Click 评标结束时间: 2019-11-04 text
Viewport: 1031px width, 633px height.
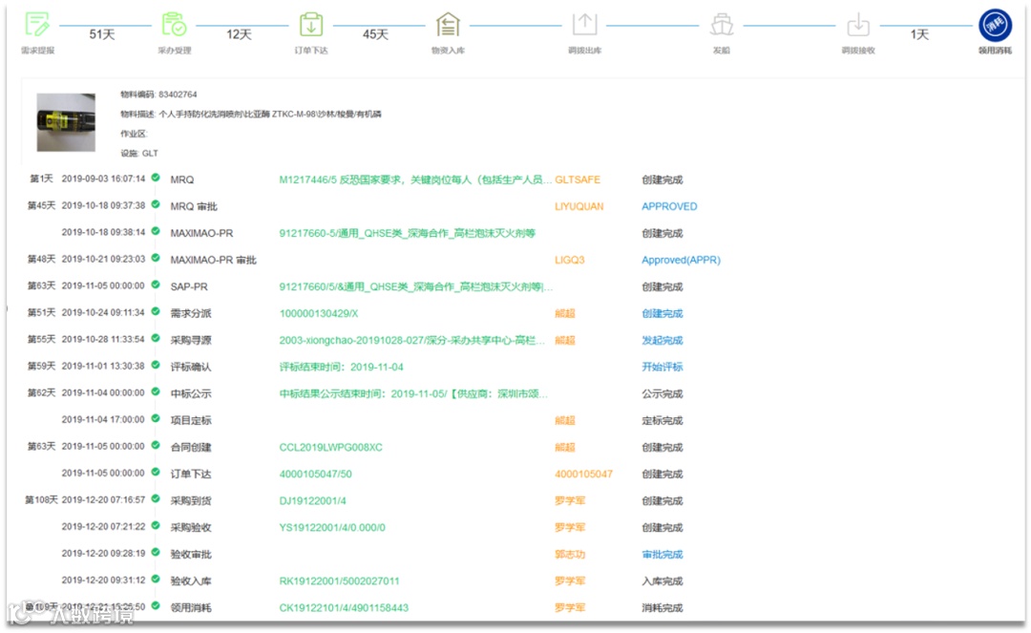(341, 367)
